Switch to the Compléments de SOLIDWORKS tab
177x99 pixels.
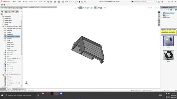[48, 7]
